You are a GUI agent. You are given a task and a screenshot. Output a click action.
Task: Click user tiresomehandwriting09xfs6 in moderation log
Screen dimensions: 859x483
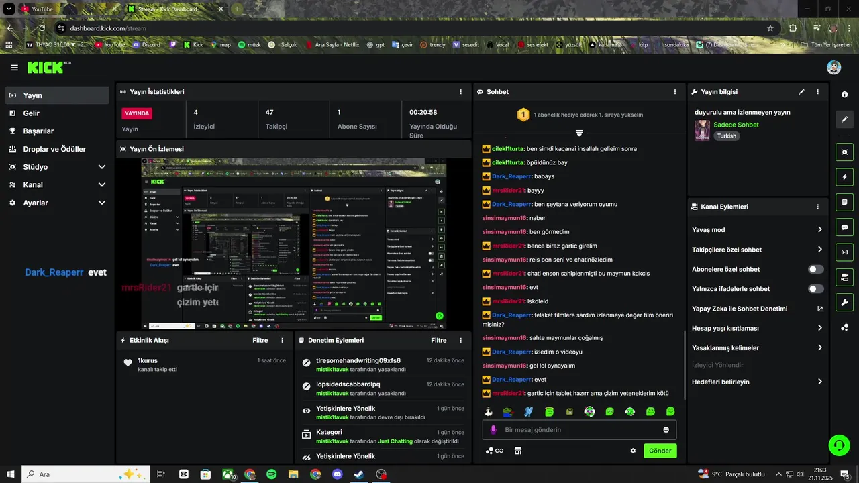point(358,360)
